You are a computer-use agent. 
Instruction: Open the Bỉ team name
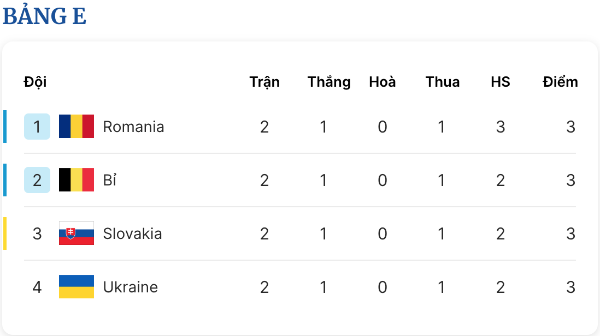pyautogui.click(x=110, y=180)
